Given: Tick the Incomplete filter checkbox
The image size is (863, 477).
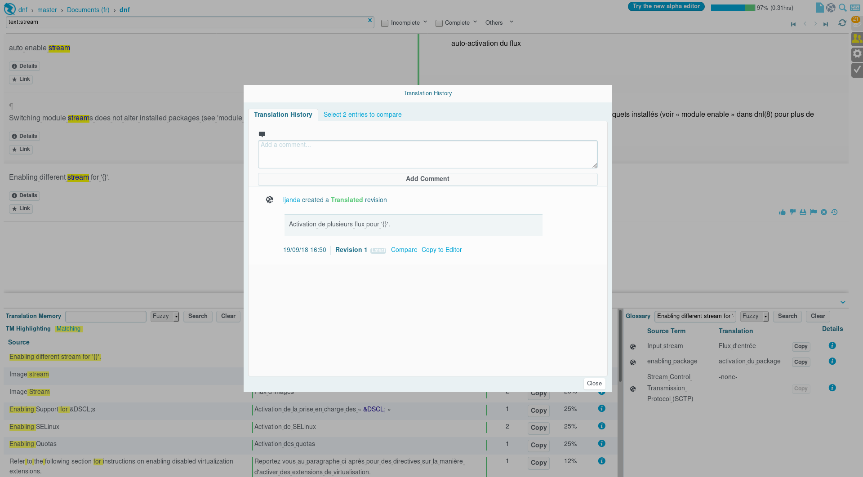Looking at the screenshot, I should tap(385, 23).
